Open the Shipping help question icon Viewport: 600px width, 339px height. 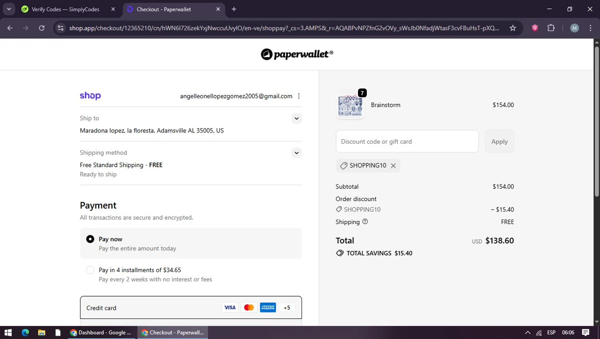click(365, 221)
